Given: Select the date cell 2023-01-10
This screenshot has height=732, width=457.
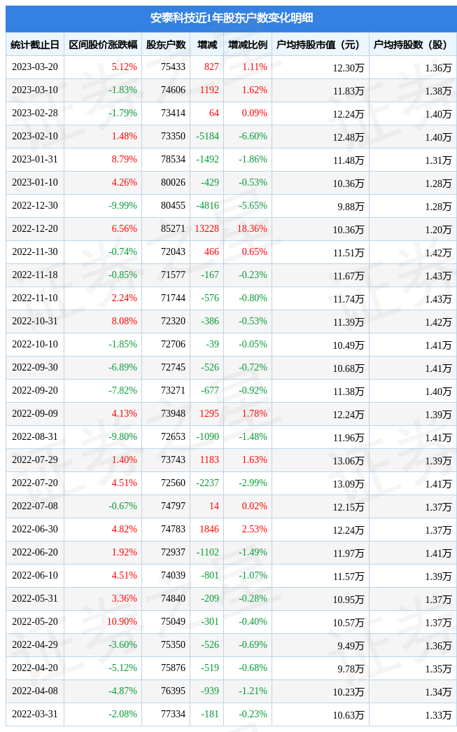Looking at the screenshot, I should click(x=35, y=182).
